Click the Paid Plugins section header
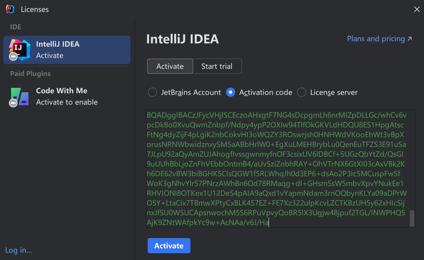 (30, 73)
